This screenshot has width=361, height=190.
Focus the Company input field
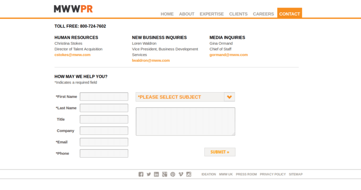(104, 131)
